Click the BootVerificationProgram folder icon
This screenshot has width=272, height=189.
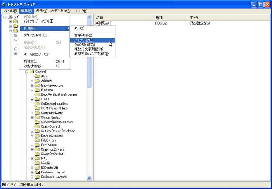coord(37,94)
